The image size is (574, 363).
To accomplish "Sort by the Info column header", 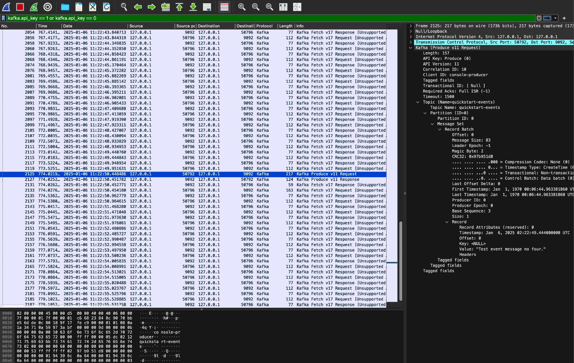I will tap(341, 26).
